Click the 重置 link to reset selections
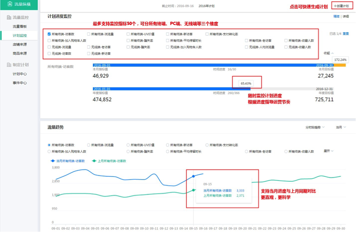 point(346,34)
